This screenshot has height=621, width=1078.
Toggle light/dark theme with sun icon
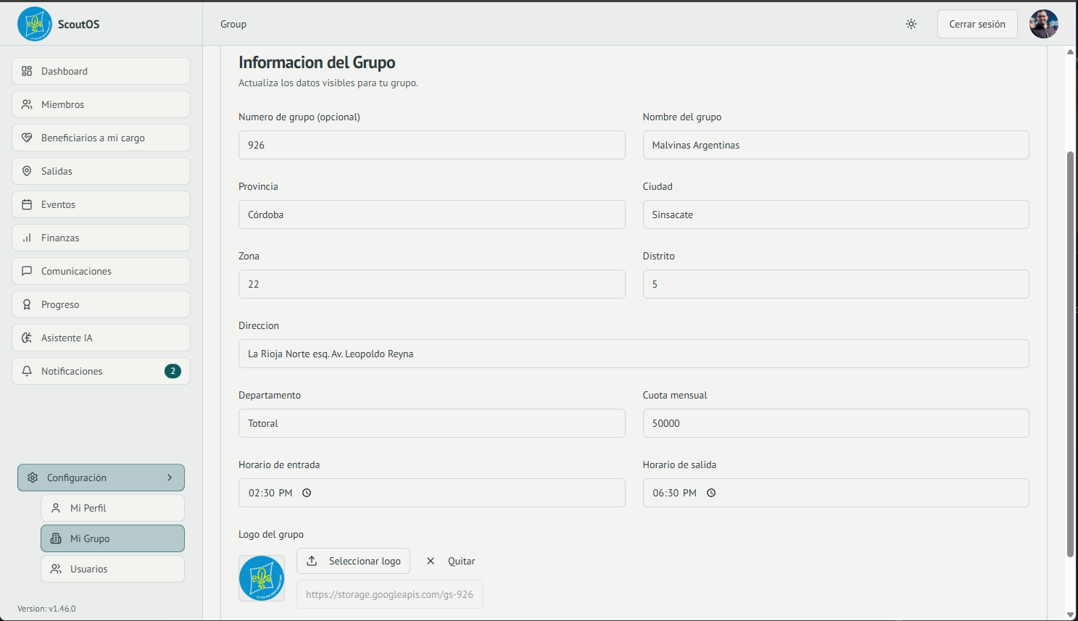click(x=911, y=23)
